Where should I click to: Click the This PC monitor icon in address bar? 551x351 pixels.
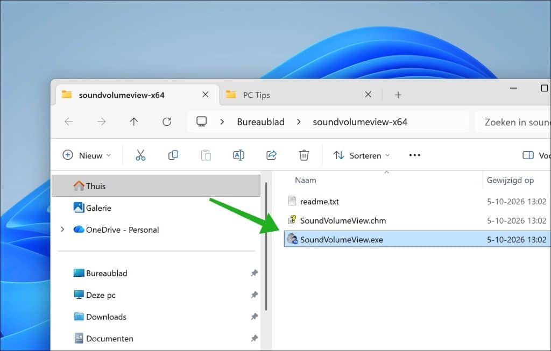[x=201, y=121]
